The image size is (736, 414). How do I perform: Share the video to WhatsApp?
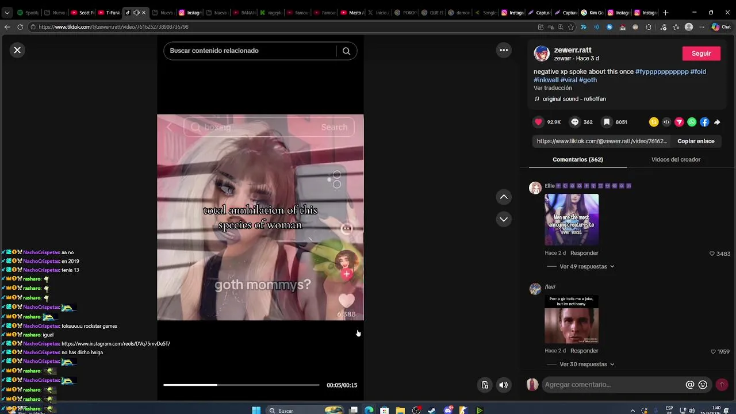(692, 122)
